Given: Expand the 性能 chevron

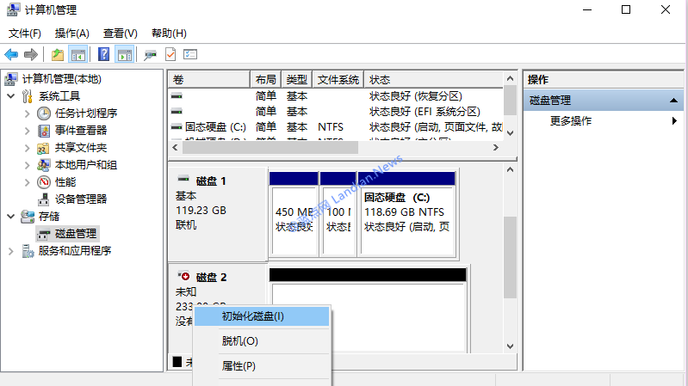Looking at the screenshot, I should [28, 182].
